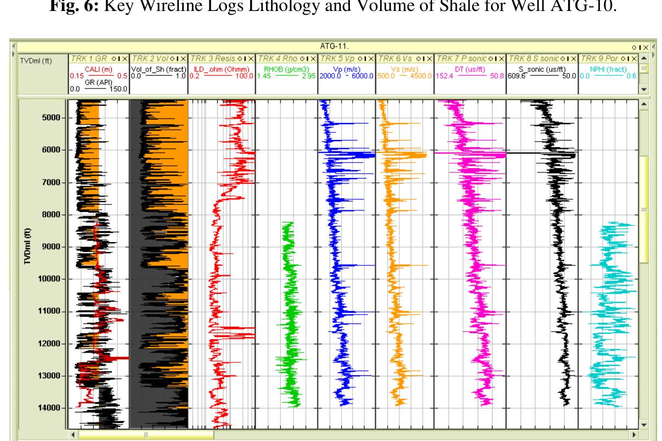Screen dimensions: 662x441
Task: Select the TRK 5 Vp track title
Action: pos(338,58)
